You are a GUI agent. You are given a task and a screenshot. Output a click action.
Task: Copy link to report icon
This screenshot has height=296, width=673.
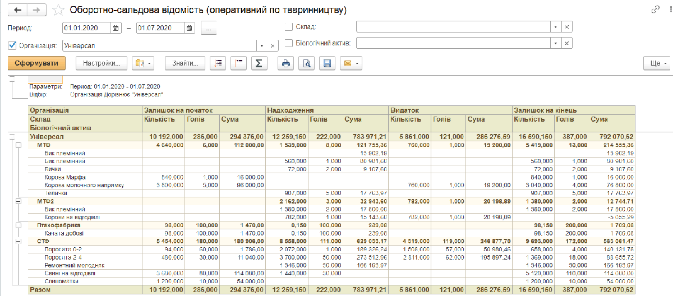click(654, 10)
